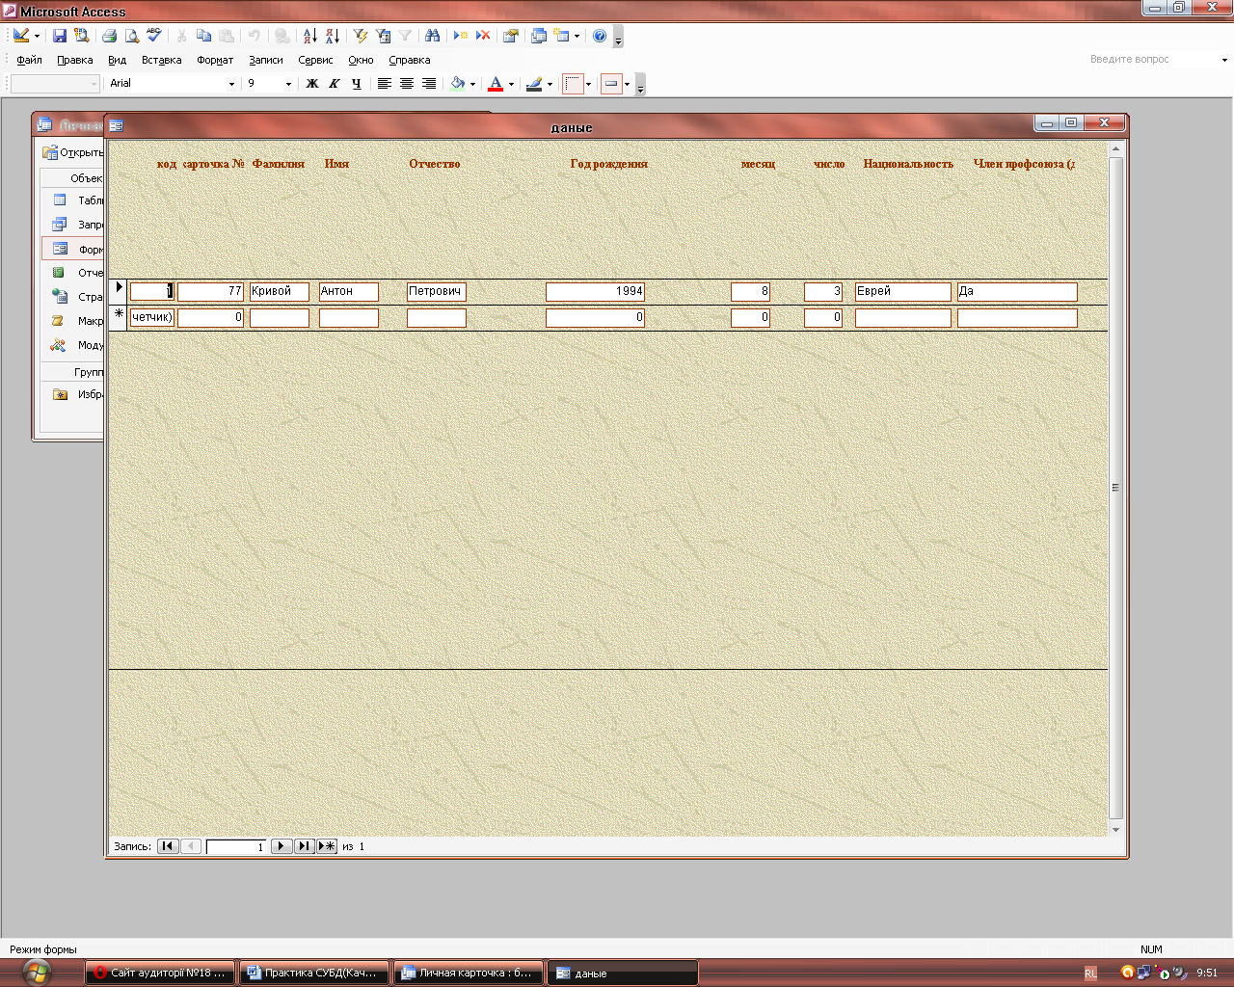Toggle Underline (Ч) formatting
This screenshot has width=1234, height=987.
[357, 84]
